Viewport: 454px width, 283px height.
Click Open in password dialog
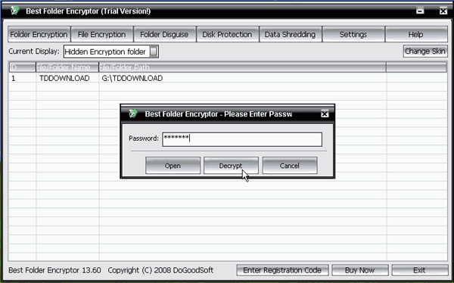(173, 166)
